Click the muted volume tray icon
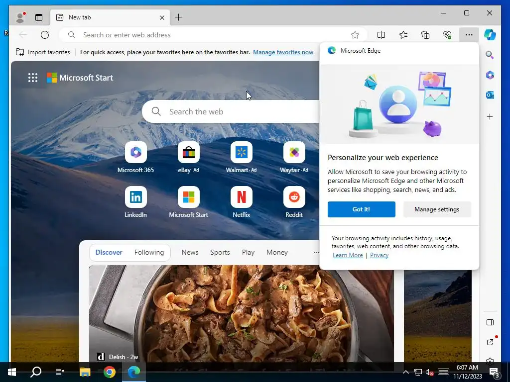 [x=430, y=372]
